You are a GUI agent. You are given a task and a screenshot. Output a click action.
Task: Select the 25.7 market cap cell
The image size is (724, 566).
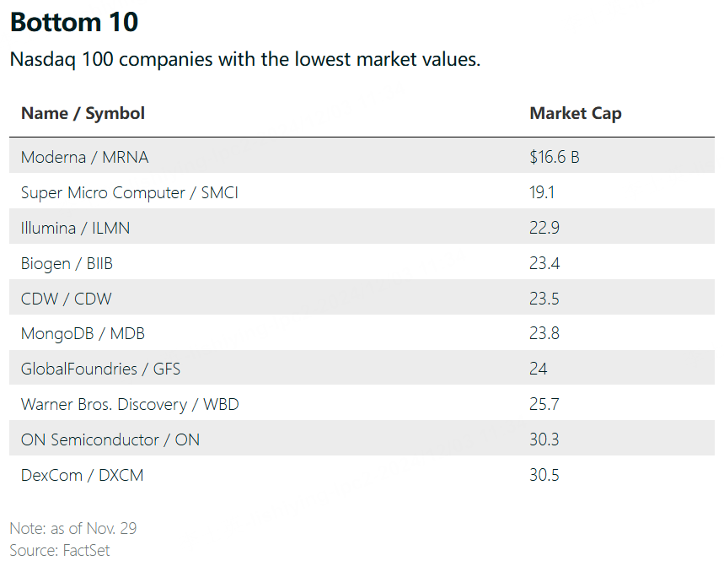tap(544, 404)
